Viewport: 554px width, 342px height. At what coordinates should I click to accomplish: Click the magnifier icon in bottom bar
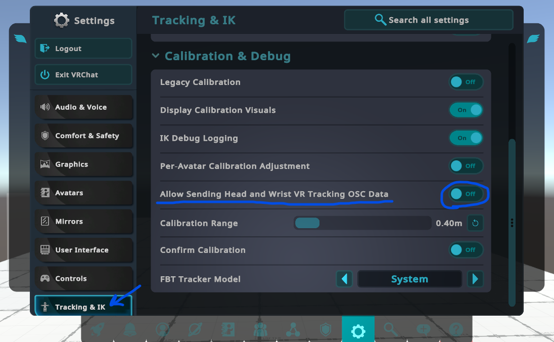pyautogui.click(x=391, y=330)
